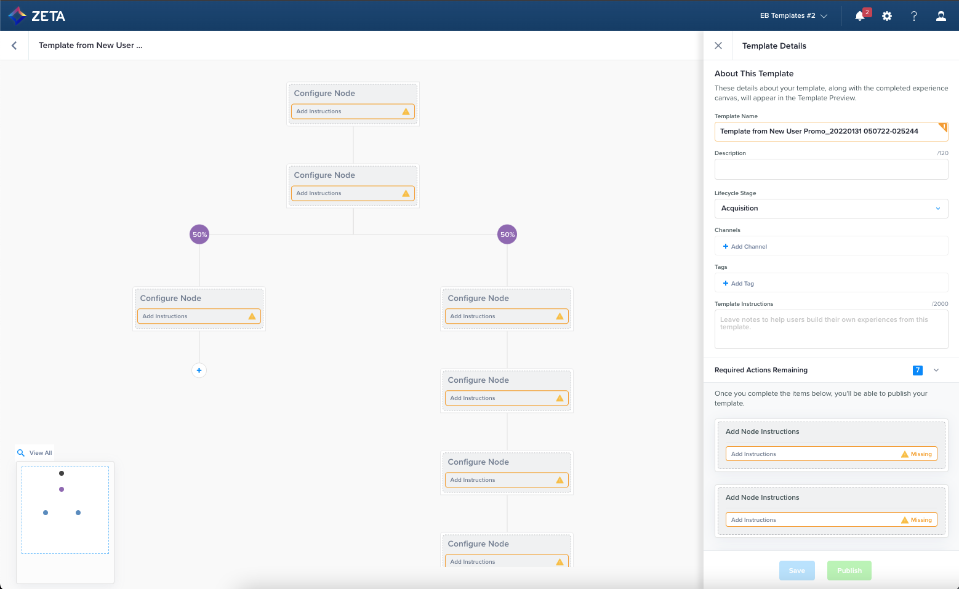Viewport: 959px width, 589px height.
Task: Click Add Channel link
Action: (x=745, y=247)
